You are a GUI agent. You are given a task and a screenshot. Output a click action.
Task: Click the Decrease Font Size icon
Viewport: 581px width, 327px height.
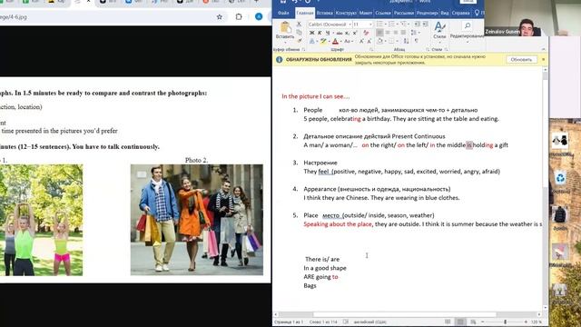click(x=369, y=41)
